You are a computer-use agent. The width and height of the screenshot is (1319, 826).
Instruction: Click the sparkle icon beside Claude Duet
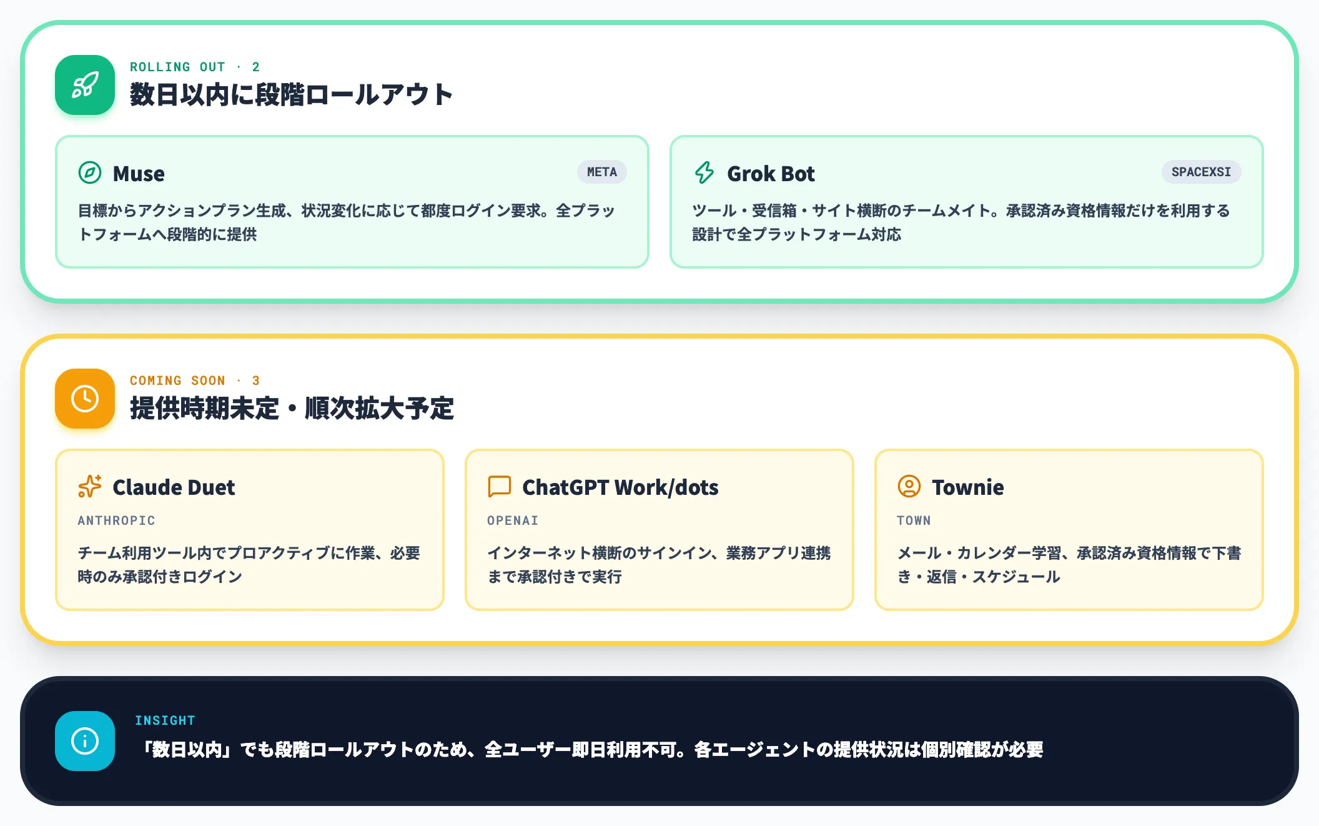(x=90, y=486)
